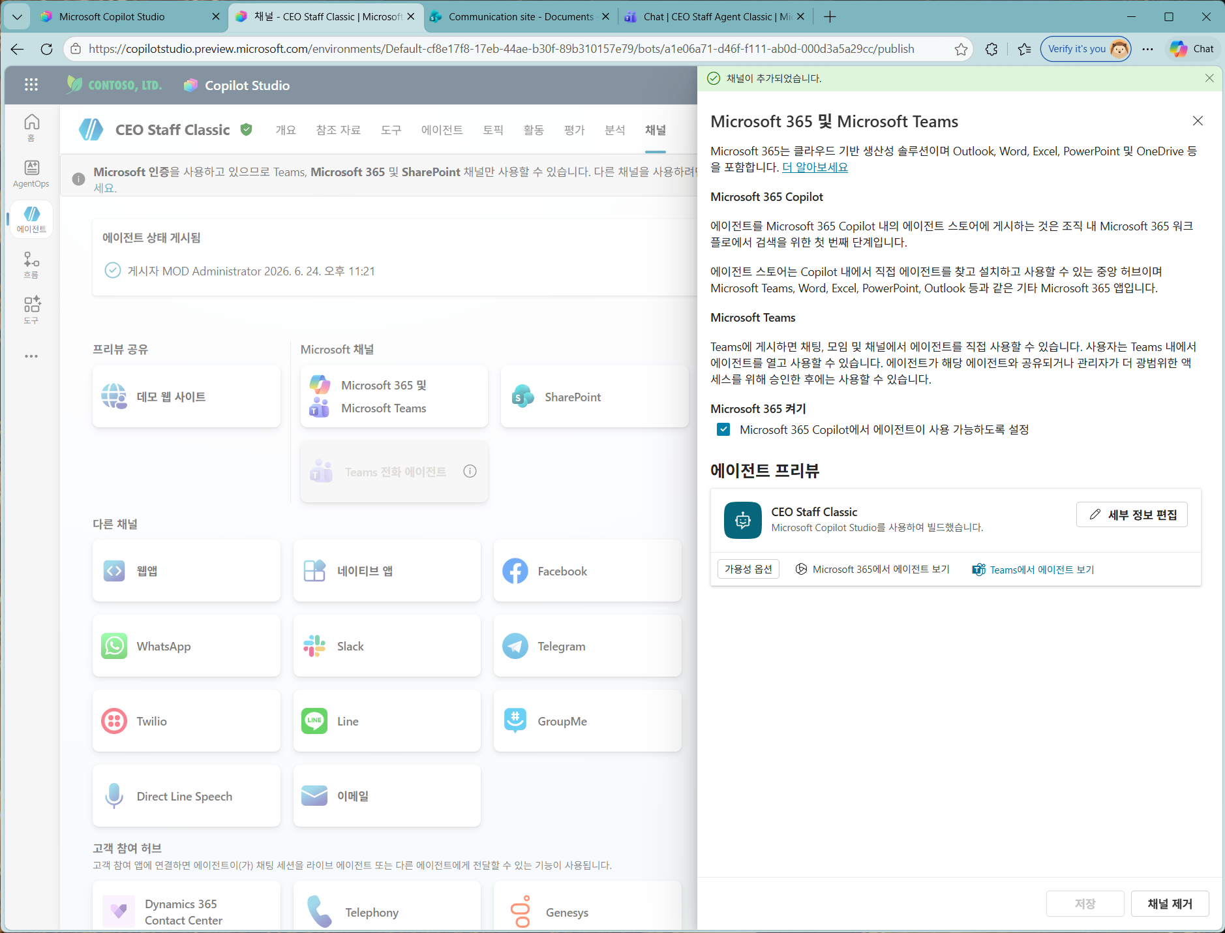
Task: Open the SharePoint channel card
Action: (594, 397)
